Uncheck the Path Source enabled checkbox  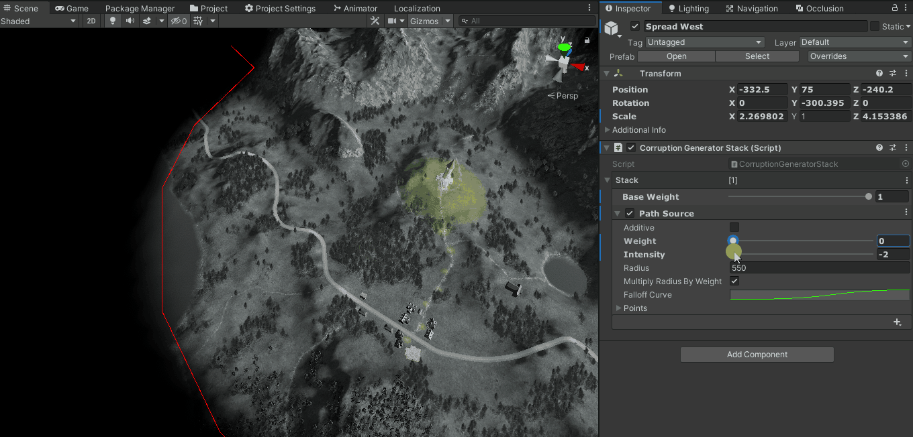(630, 213)
